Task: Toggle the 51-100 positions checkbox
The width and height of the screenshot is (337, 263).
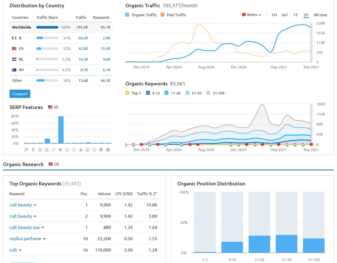Action: 208,93
